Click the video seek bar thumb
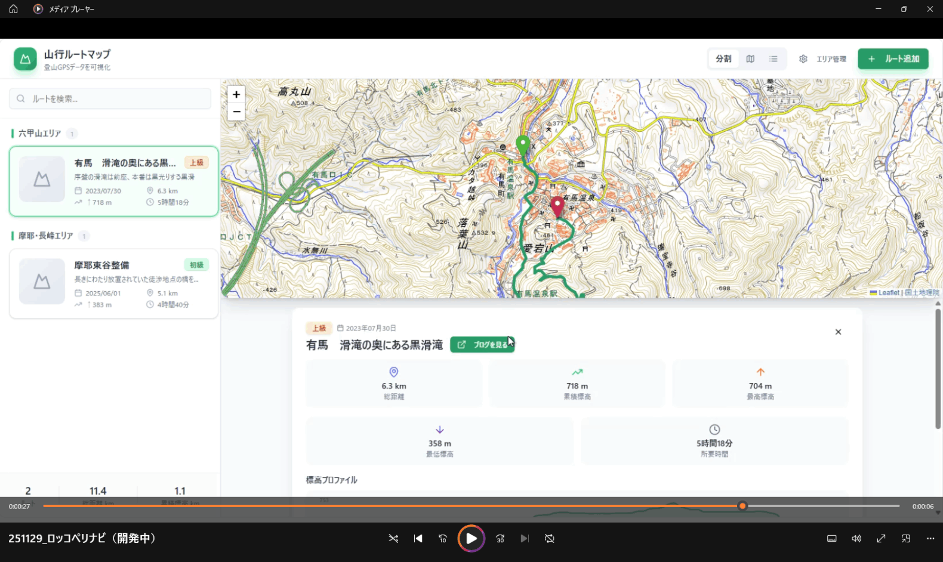943x562 pixels. [742, 506]
